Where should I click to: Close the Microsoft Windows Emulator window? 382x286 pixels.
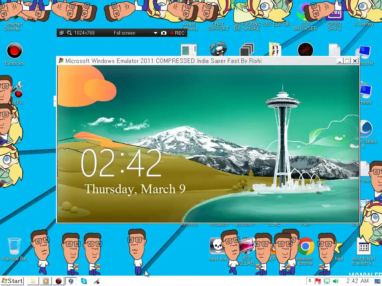(355, 61)
